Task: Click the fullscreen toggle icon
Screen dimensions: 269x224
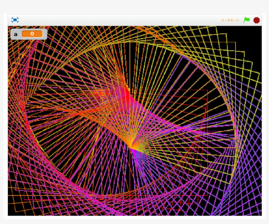Action: click(15, 20)
